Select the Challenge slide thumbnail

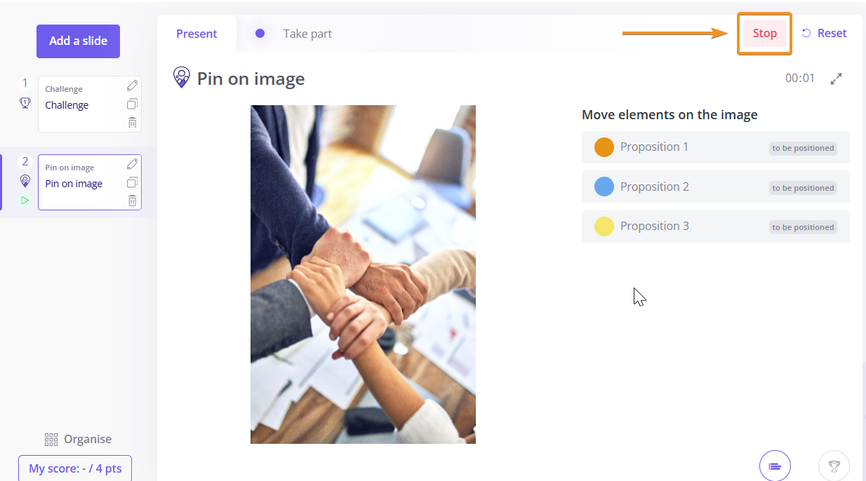pyautogui.click(x=89, y=104)
